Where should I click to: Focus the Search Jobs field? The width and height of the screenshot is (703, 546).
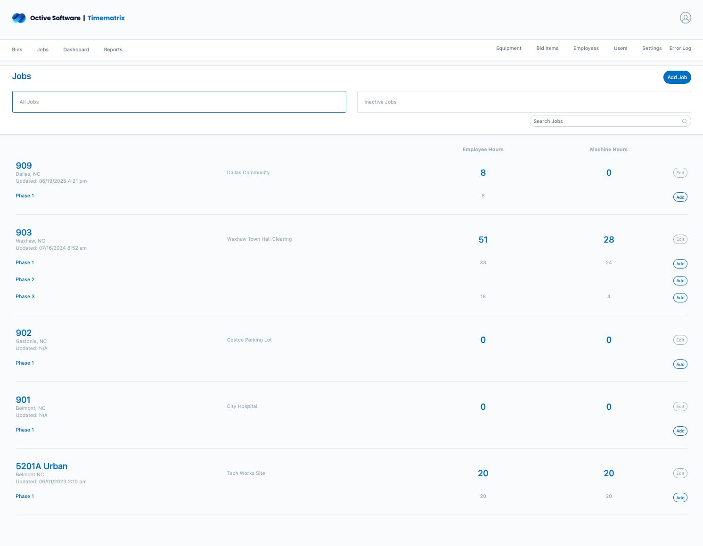[x=605, y=122]
